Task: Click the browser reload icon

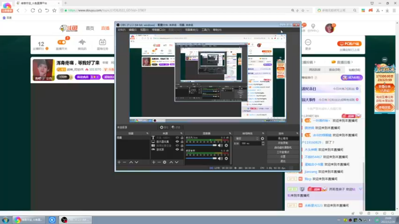Action: tap(33, 10)
